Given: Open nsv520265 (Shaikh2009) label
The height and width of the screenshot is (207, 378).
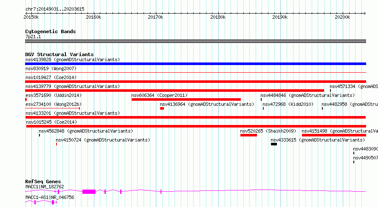Looking at the screenshot, I should pyautogui.click(x=268, y=131).
